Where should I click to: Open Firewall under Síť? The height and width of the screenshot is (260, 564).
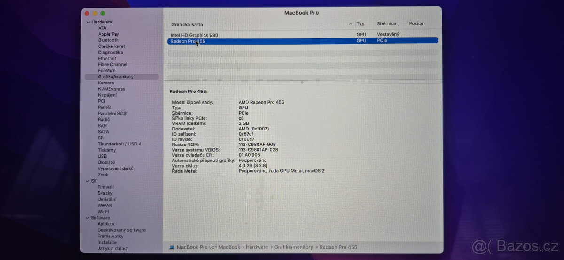[105, 187]
